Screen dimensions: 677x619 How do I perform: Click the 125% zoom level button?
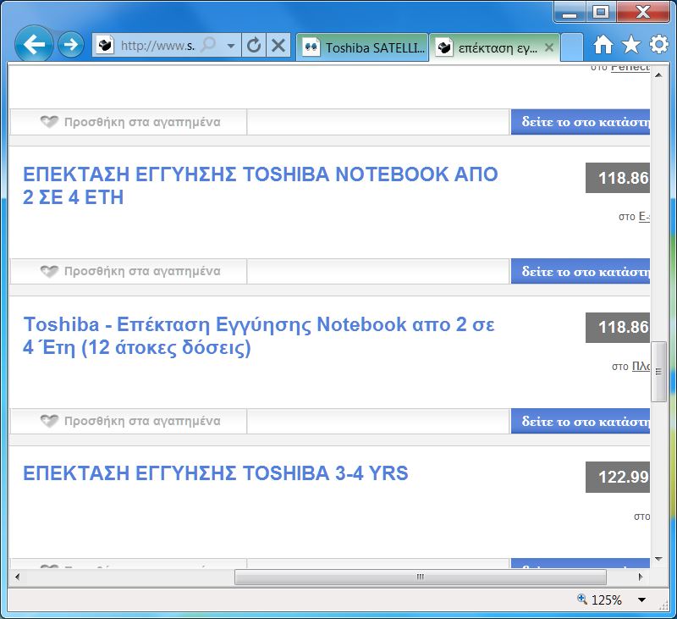coord(600,600)
